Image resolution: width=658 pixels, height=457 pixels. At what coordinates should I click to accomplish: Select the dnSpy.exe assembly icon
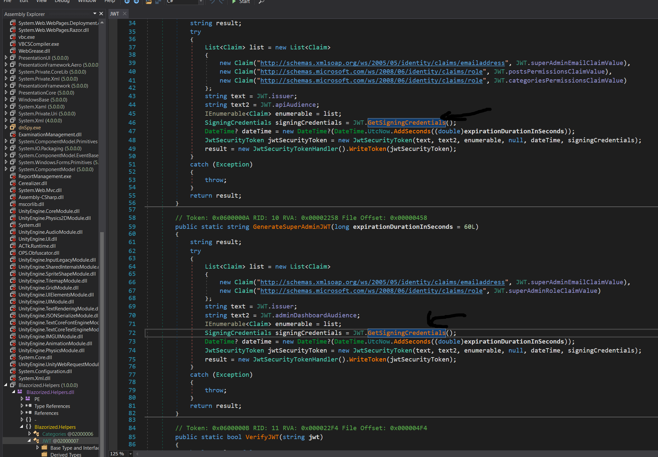13,127
